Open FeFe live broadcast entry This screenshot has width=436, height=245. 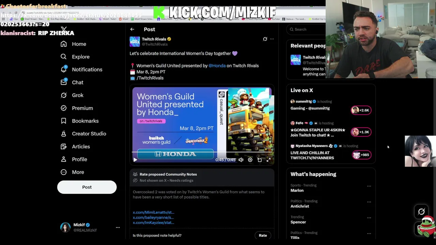coord(330,129)
